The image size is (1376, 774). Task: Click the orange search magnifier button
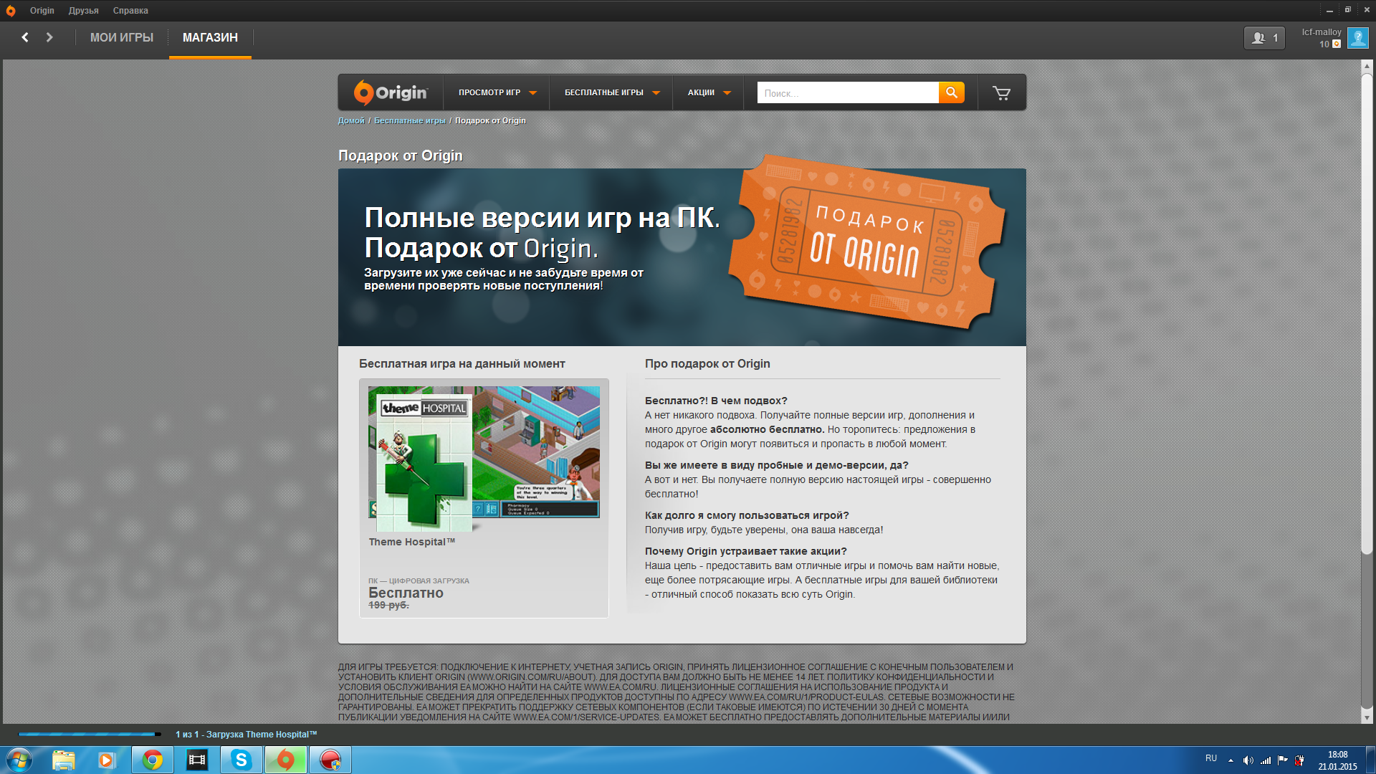(x=952, y=92)
